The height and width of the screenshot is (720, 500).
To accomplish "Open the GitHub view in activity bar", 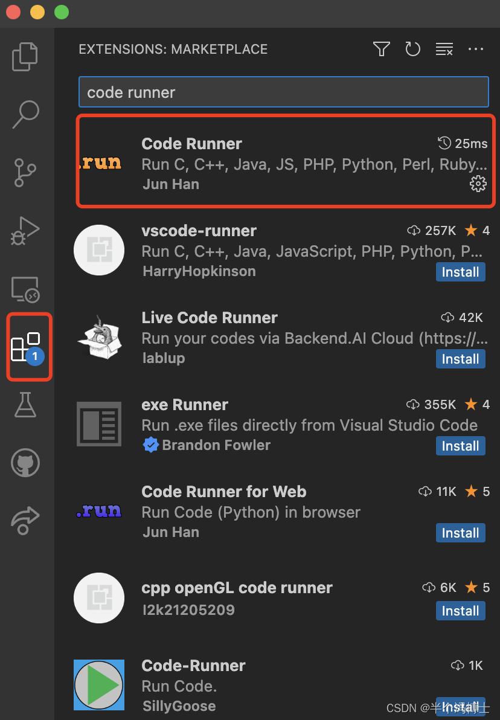I will click(25, 463).
